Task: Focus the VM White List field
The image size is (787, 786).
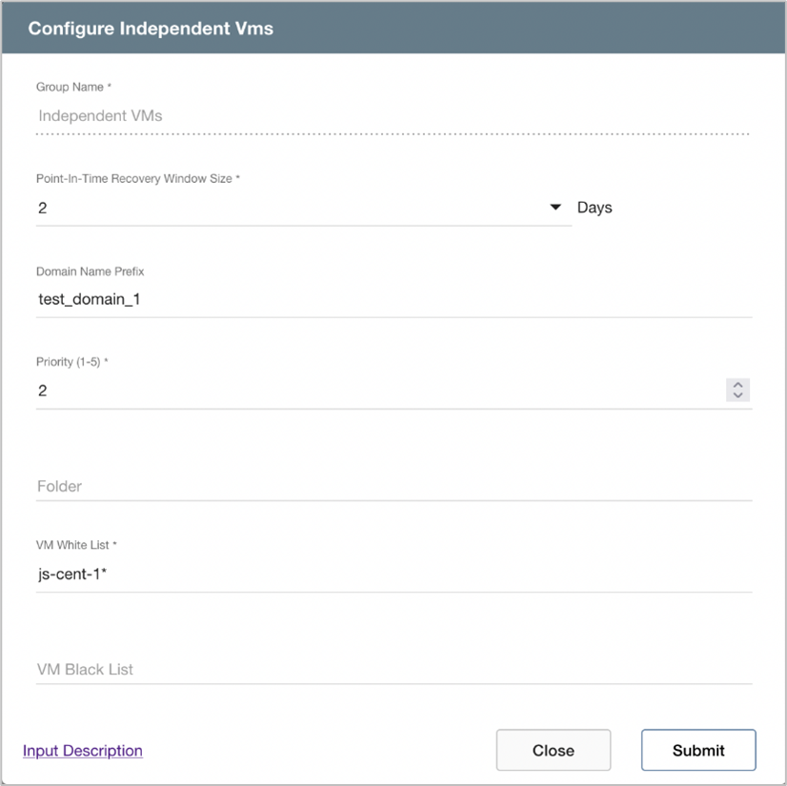Action: (391, 574)
